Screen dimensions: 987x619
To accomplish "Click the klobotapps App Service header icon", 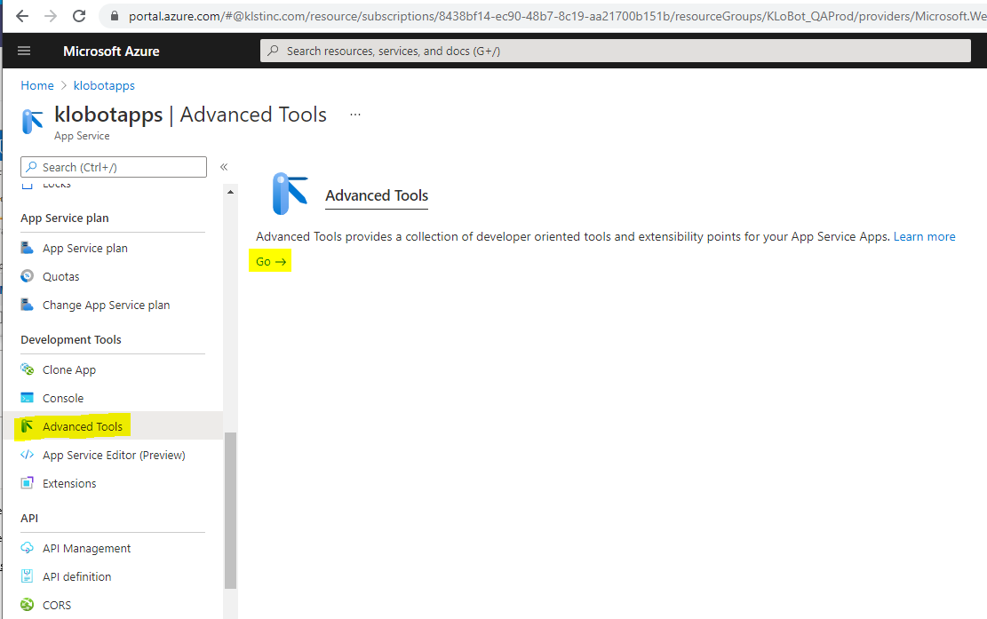I will 32,121.
